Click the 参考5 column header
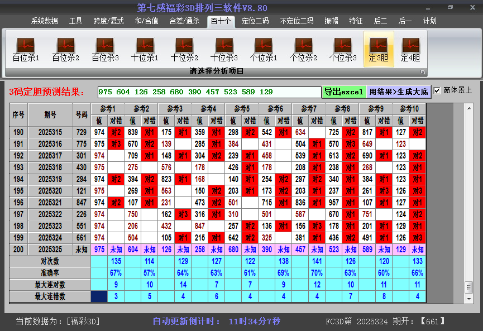The image size is (483, 331). coord(242,108)
